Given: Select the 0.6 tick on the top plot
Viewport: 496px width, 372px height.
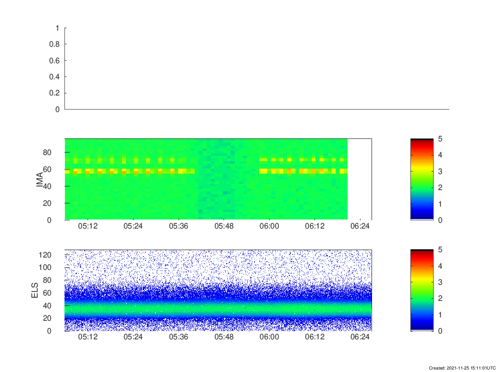Looking at the screenshot, I should coord(55,61).
